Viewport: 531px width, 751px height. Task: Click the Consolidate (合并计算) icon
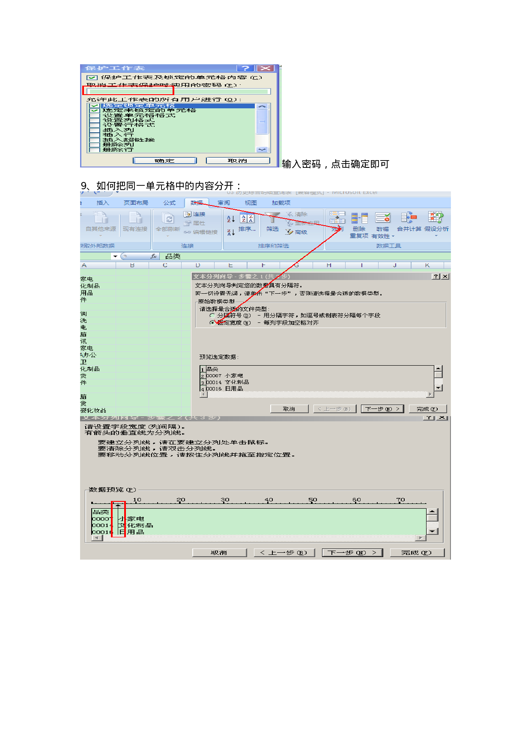click(409, 218)
